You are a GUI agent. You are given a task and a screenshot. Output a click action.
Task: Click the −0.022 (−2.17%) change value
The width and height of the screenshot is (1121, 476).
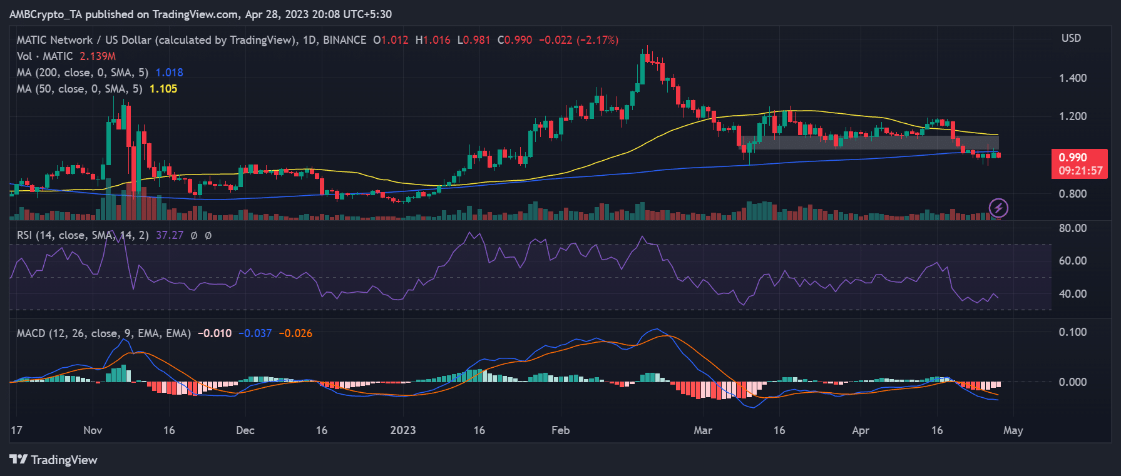click(x=579, y=40)
